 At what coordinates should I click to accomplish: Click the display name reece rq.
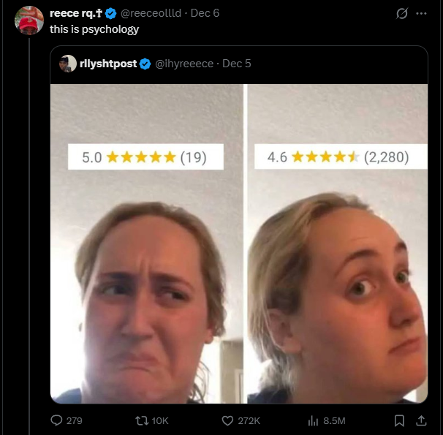tap(76, 14)
